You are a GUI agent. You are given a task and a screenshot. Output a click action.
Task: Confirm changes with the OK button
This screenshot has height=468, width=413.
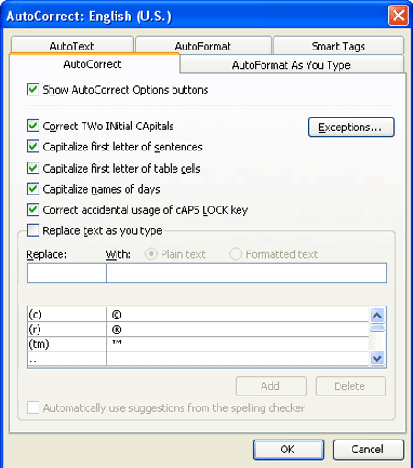288,450
